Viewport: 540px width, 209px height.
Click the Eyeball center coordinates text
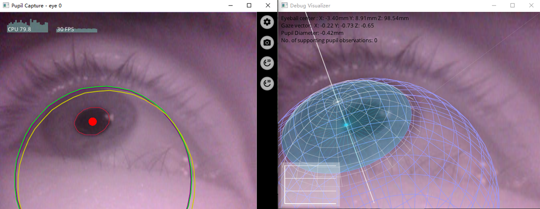click(345, 18)
